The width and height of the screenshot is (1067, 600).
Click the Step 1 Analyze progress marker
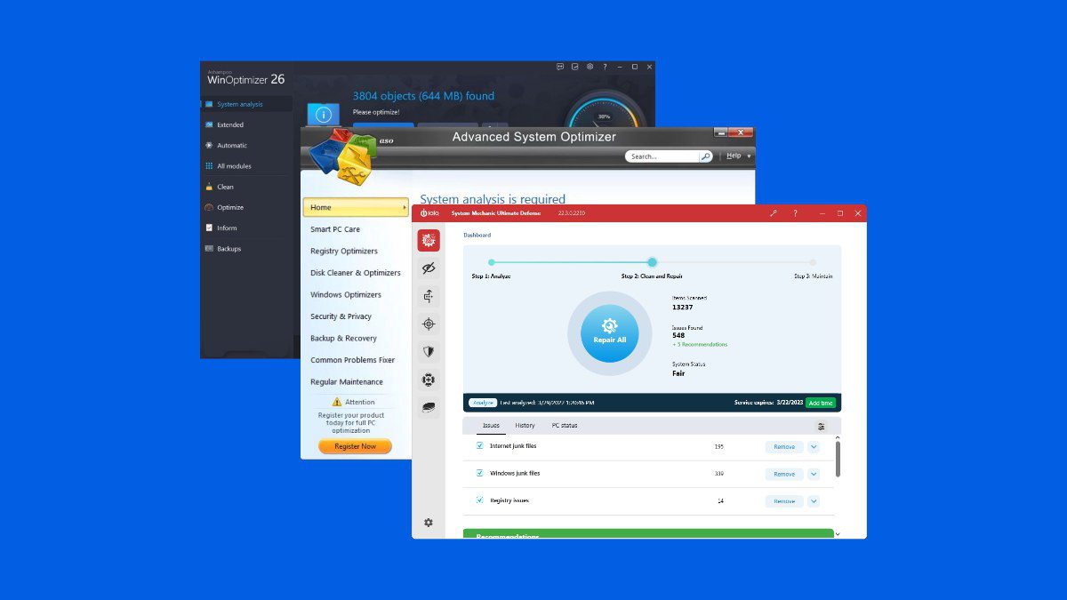[491, 262]
